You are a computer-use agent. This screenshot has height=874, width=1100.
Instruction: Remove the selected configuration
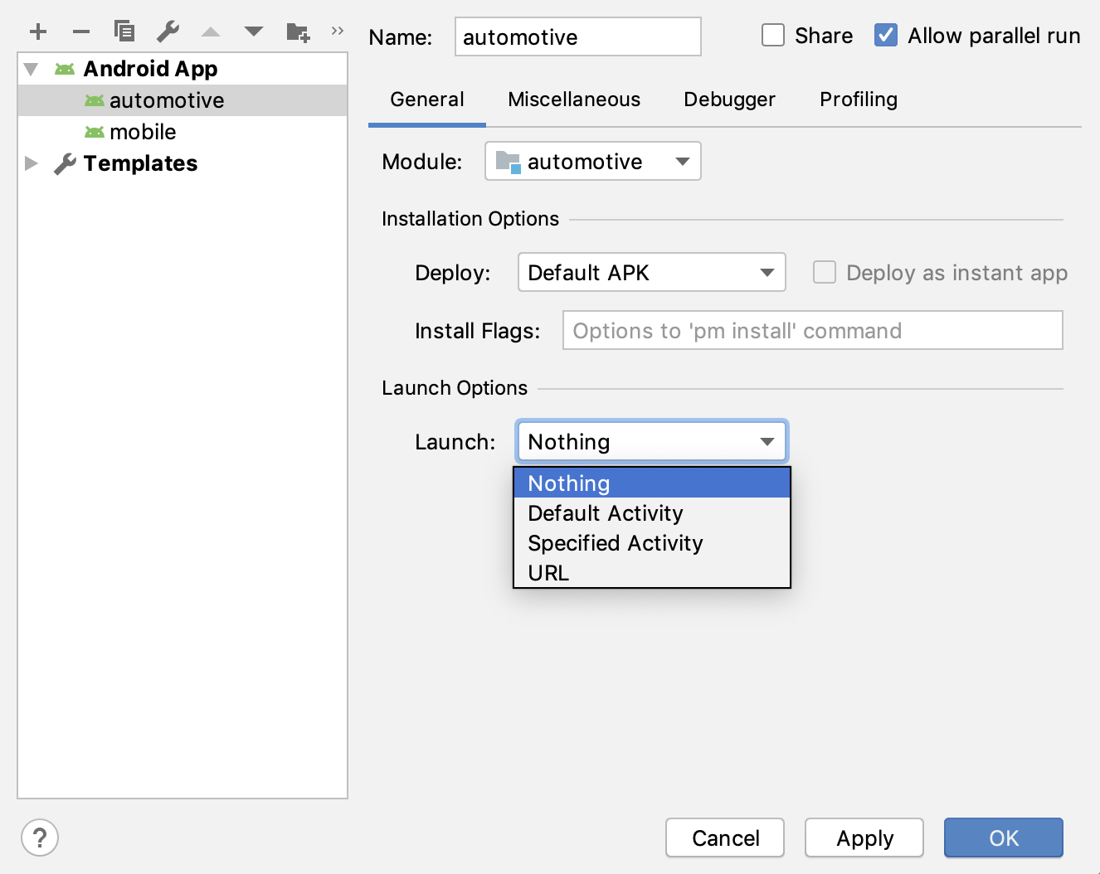click(x=80, y=32)
